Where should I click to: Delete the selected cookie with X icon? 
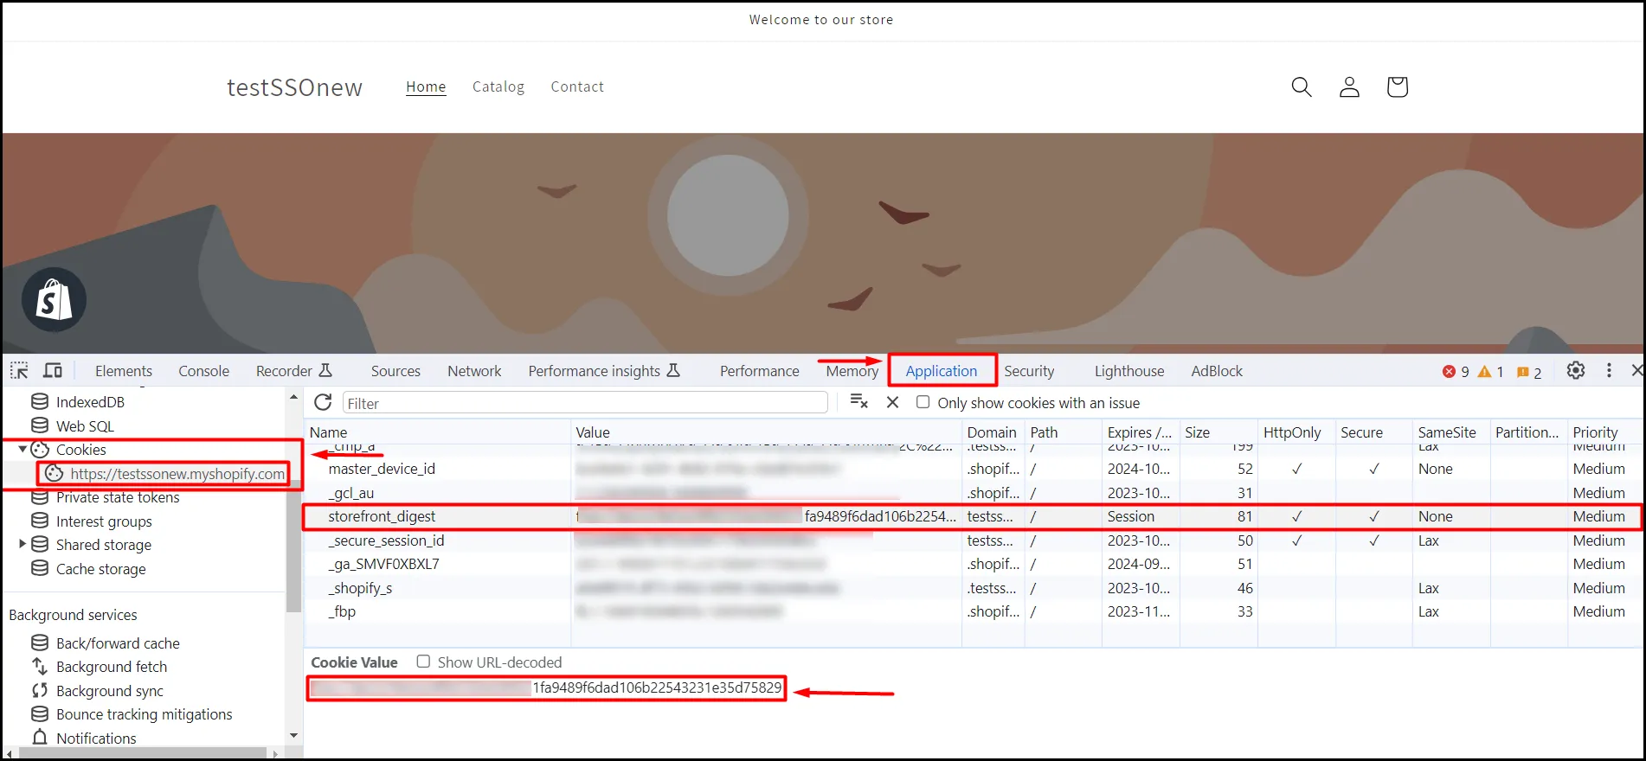click(892, 402)
